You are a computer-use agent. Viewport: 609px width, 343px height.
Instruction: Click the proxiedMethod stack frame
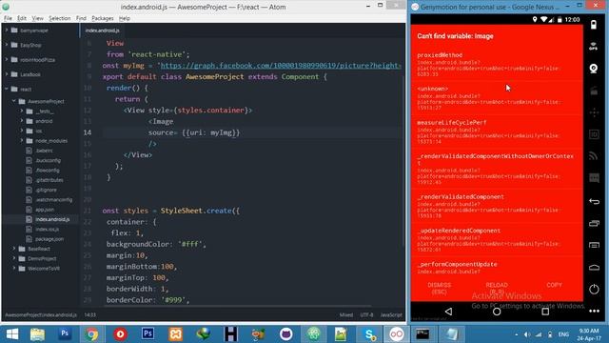(x=497, y=64)
